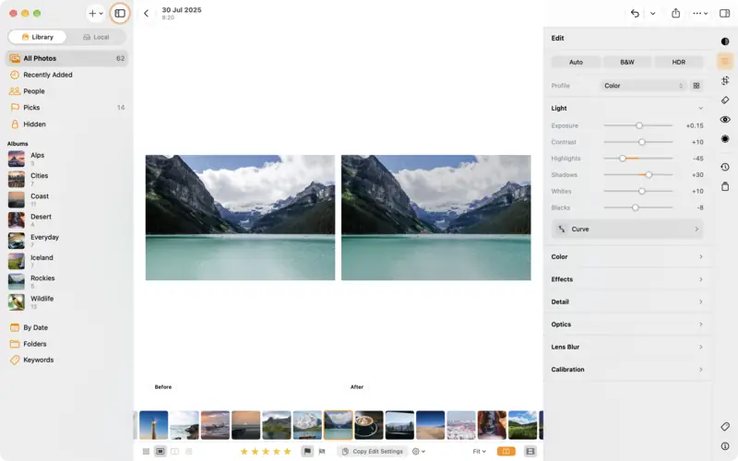Viewport: 738px width, 461px height.
Task: Open the more options ellipsis menu
Action: pyautogui.click(x=700, y=13)
